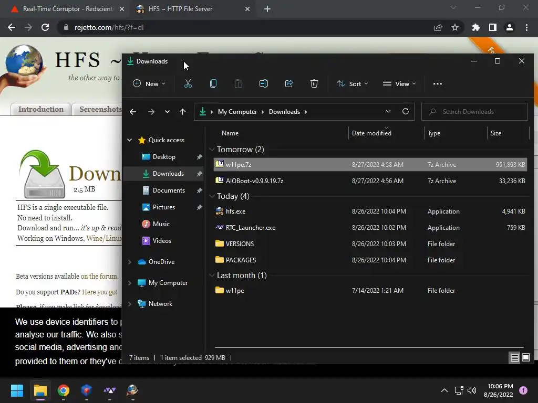Click the Search Downloads field

[x=474, y=112]
